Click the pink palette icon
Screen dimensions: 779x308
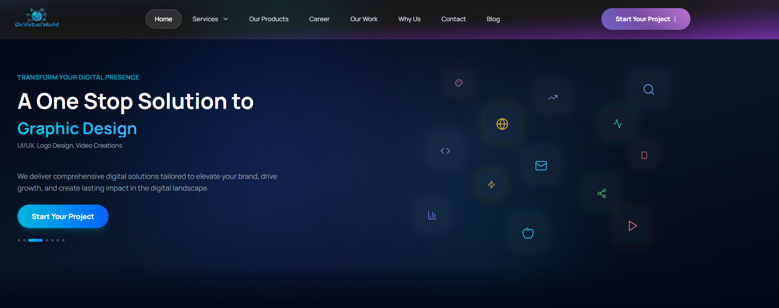click(459, 83)
